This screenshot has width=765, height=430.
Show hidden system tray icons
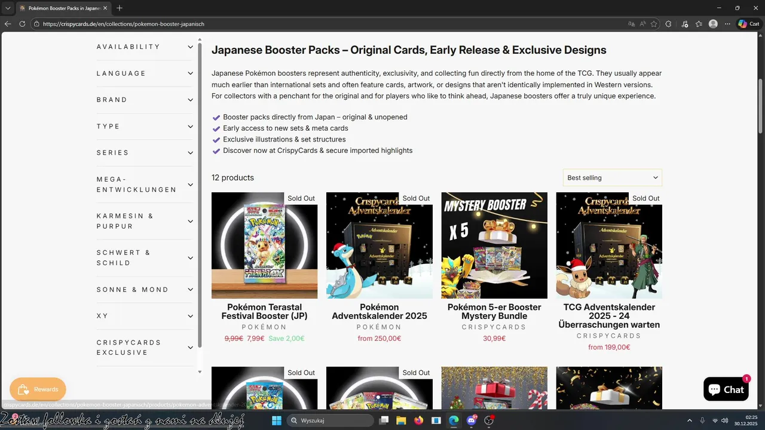tap(689, 420)
